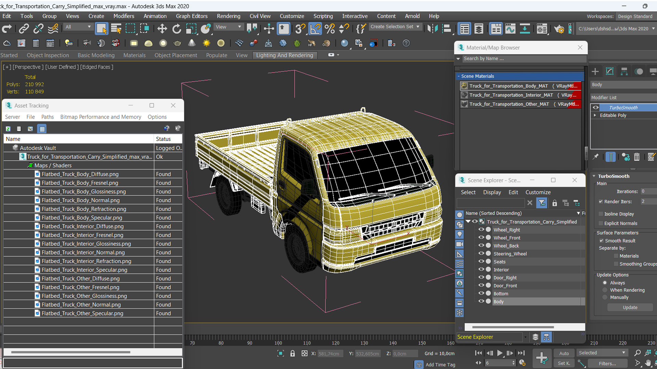The height and width of the screenshot is (369, 657).
Task: Toggle the Angle Snap tool
Action: [315, 29]
